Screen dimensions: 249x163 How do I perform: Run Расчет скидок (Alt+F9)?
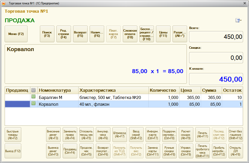pyautogui.click(x=186, y=134)
